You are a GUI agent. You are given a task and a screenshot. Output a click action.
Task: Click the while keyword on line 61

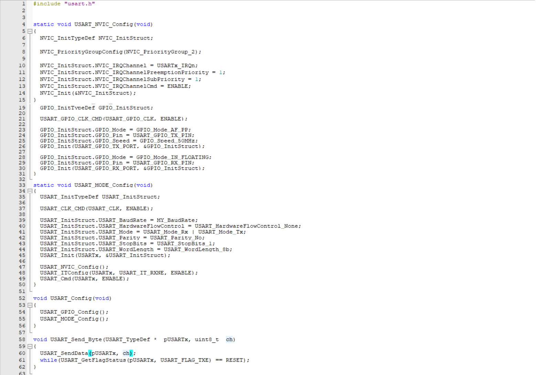[x=49, y=360]
